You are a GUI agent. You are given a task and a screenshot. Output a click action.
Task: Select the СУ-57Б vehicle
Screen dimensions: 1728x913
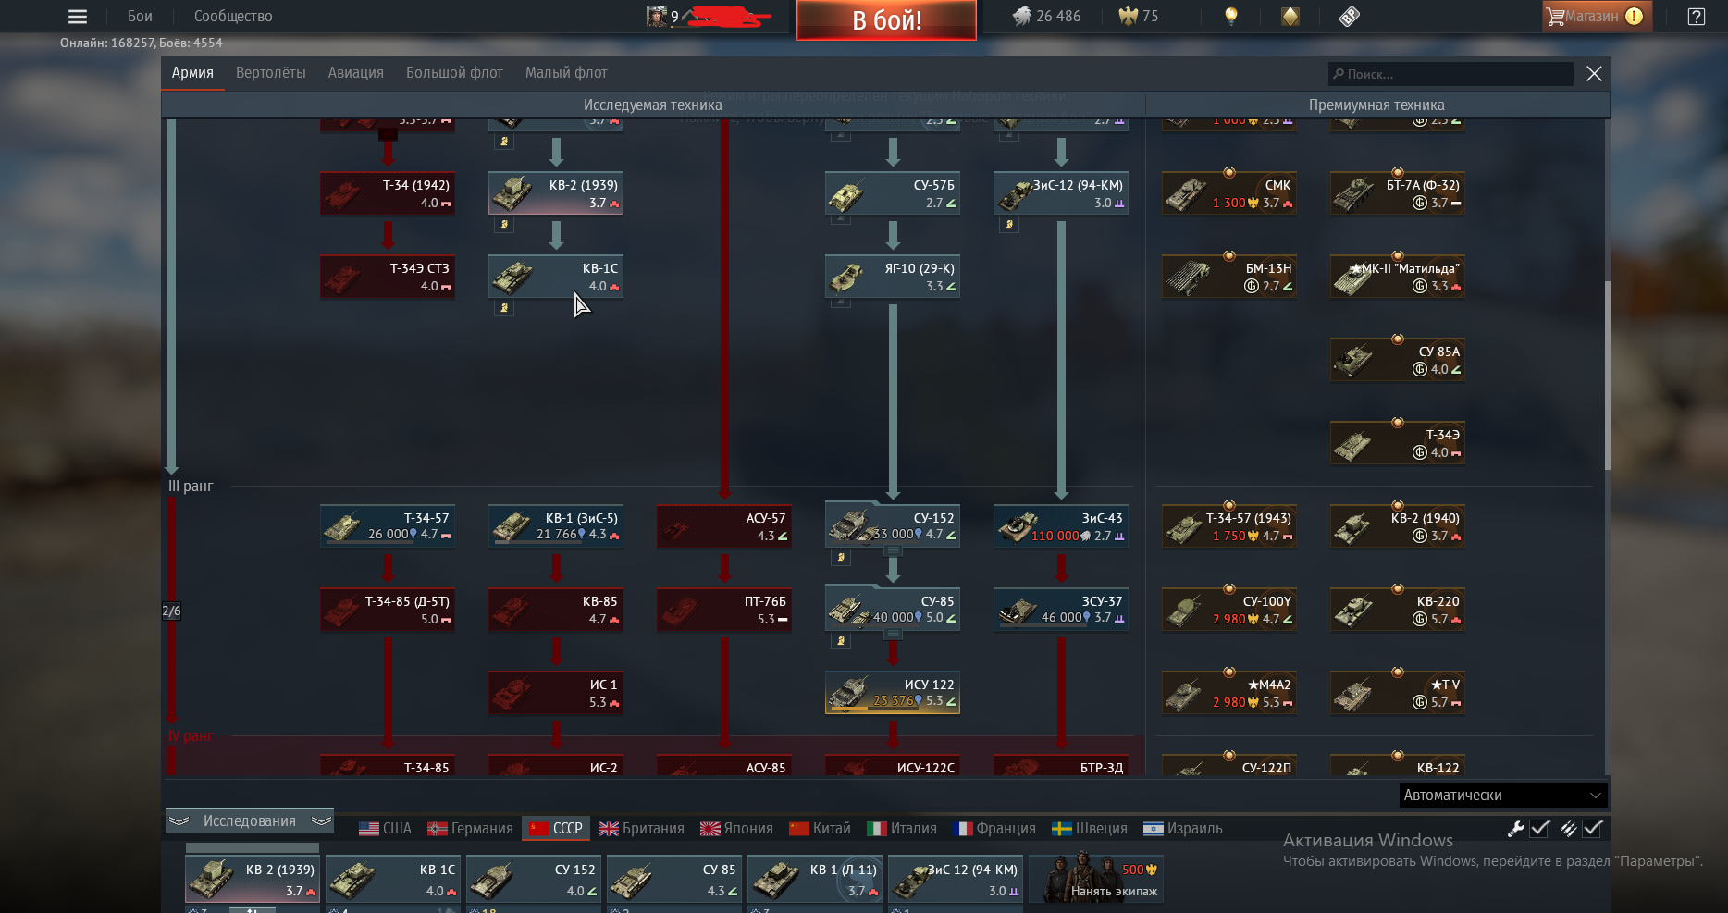click(893, 193)
